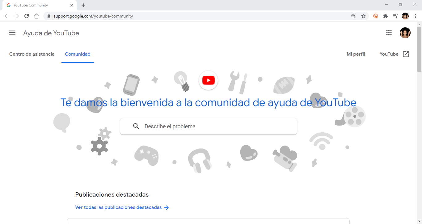Open the zoom magnifier in address bar
The width and height of the screenshot is (422, 224).
coord(353,16)
